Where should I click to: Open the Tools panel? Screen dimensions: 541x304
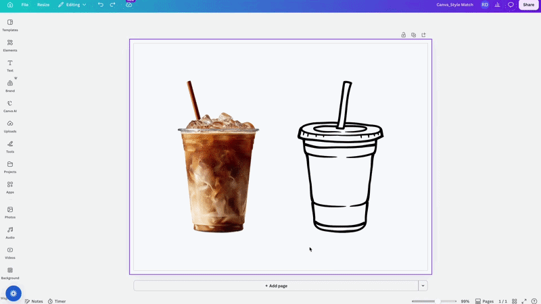10,147
